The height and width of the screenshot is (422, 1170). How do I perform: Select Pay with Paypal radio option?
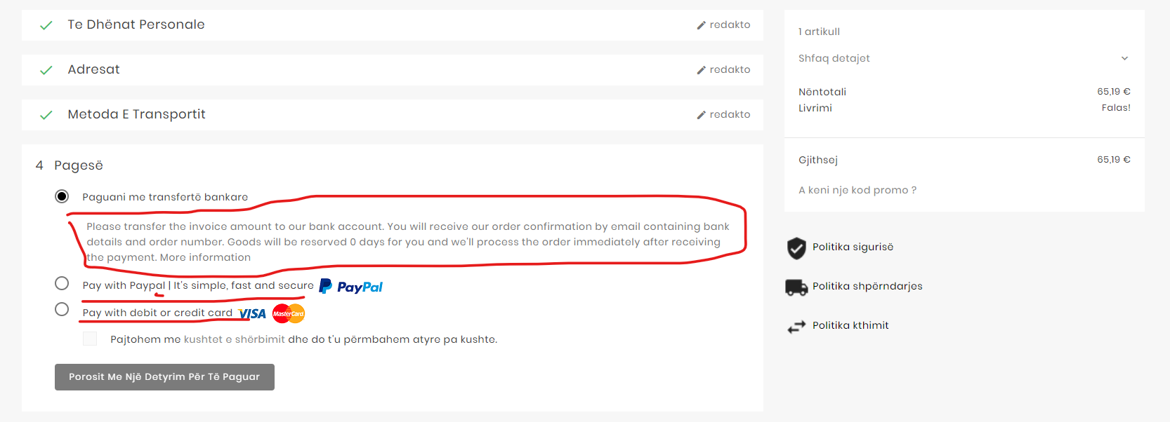pyautogui.click(x=62, y=283)
